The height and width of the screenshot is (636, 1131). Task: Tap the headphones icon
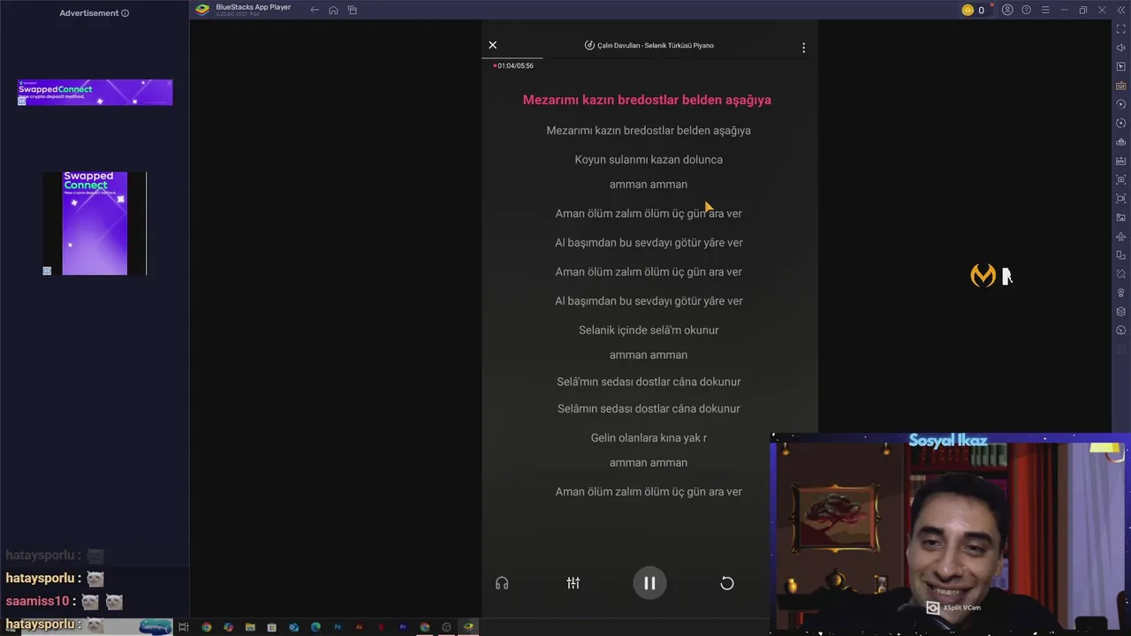[502, 583]
